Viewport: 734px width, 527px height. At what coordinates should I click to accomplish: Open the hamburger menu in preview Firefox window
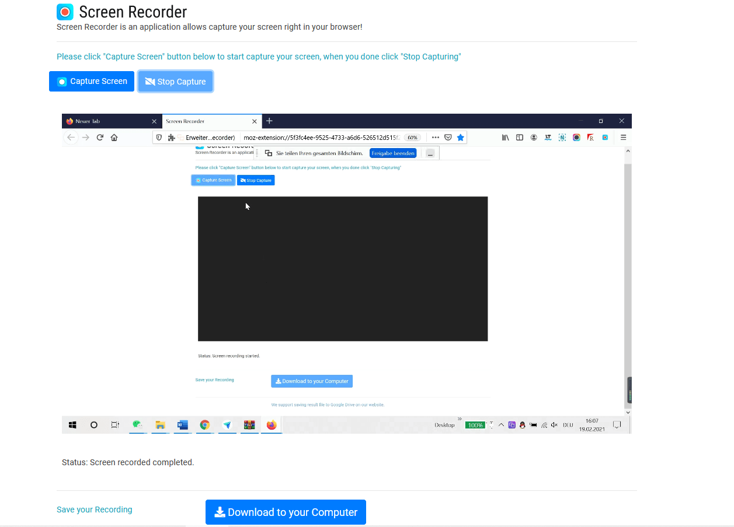623,138
